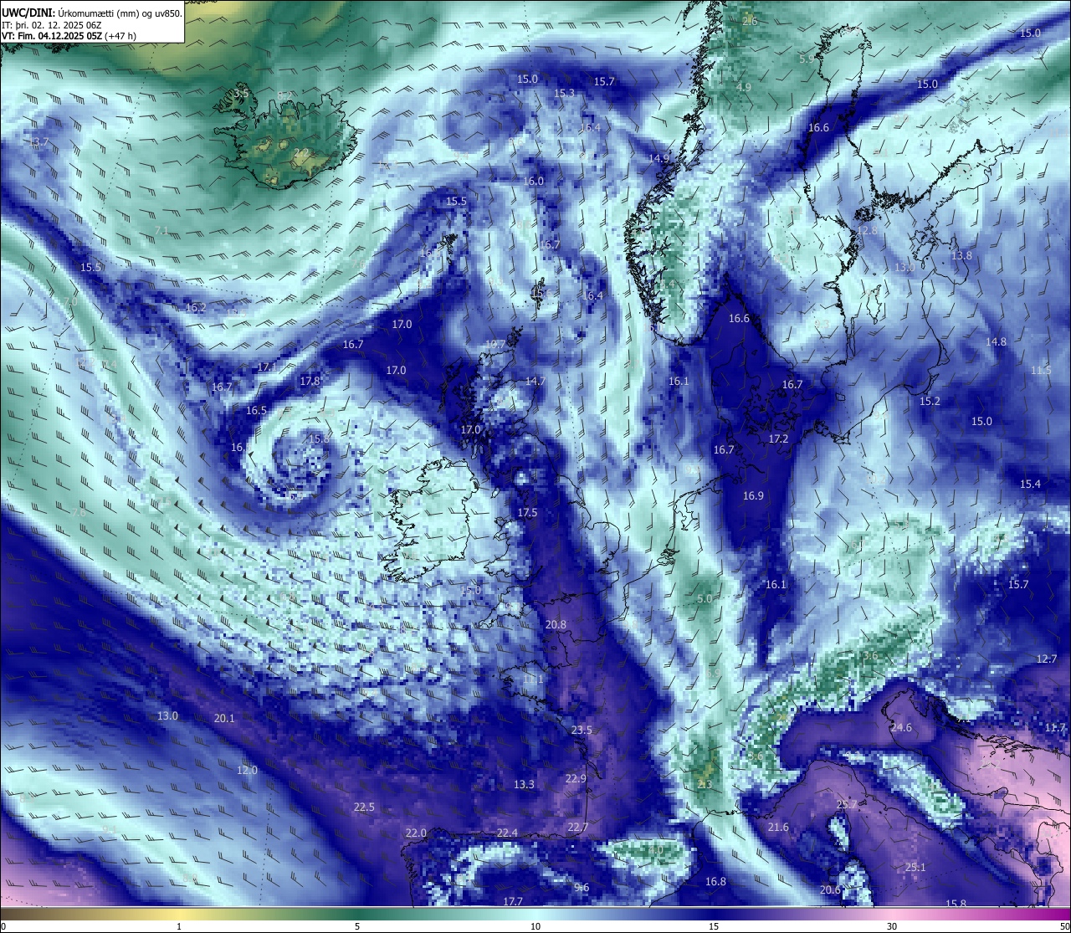Click the 16.9 value label
The image size is (1071, 933).
[753, 496]
